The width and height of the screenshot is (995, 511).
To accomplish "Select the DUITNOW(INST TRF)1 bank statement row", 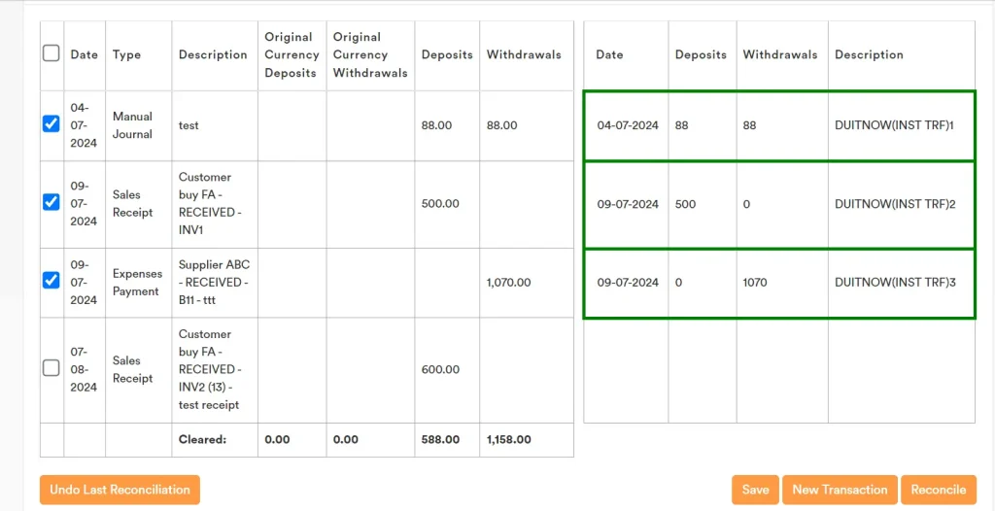I will pyautogui.click(x=778, y=125).
